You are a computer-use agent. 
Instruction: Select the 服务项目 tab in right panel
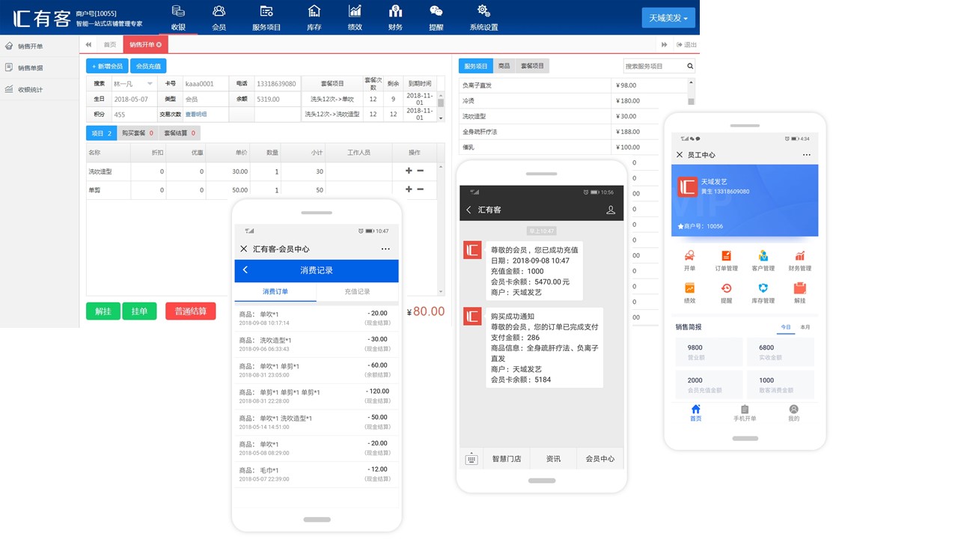tap(476, 66)
